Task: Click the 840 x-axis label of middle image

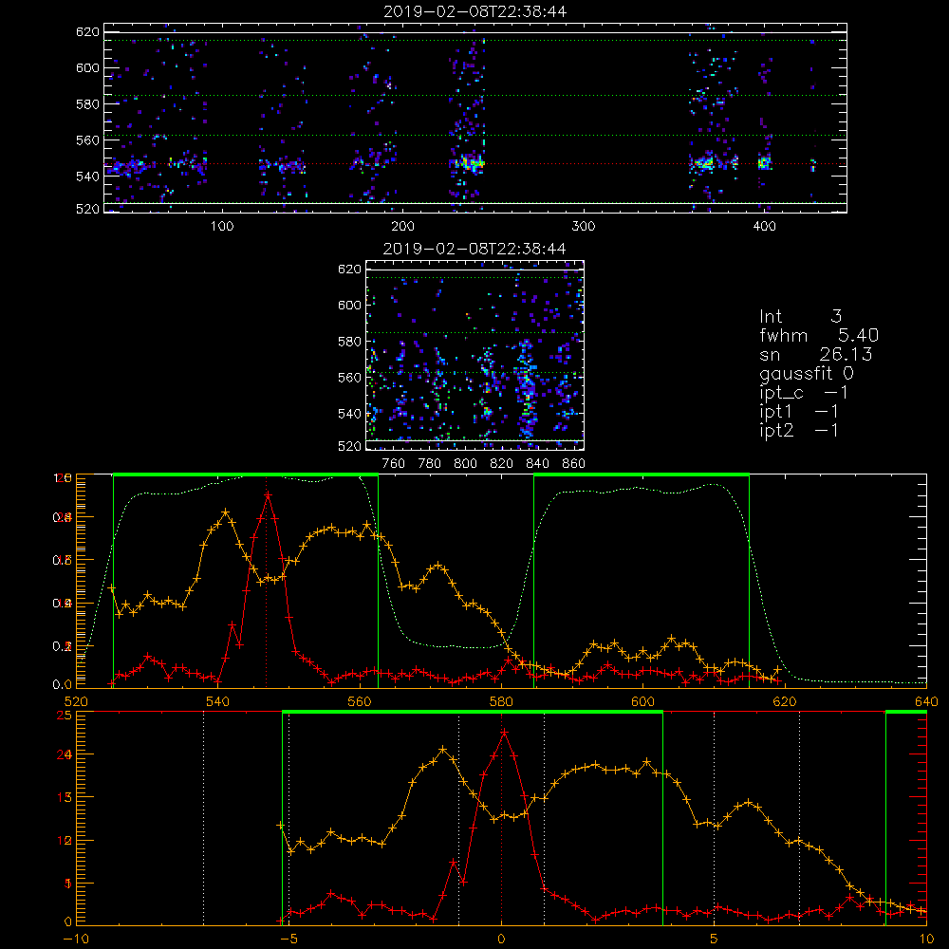Action: pos(537,464)
